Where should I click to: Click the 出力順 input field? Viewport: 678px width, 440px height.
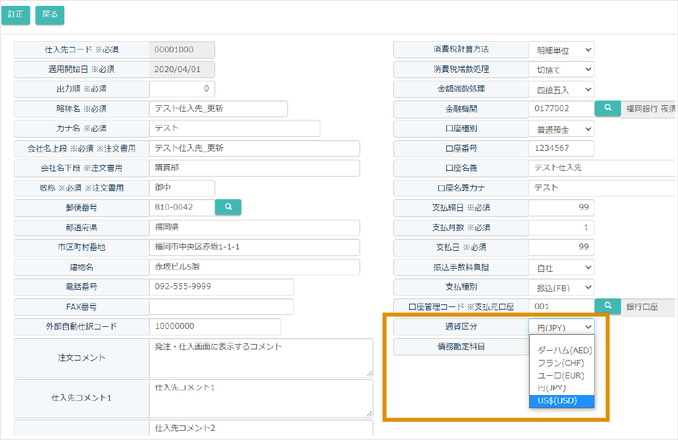(182, 89)
